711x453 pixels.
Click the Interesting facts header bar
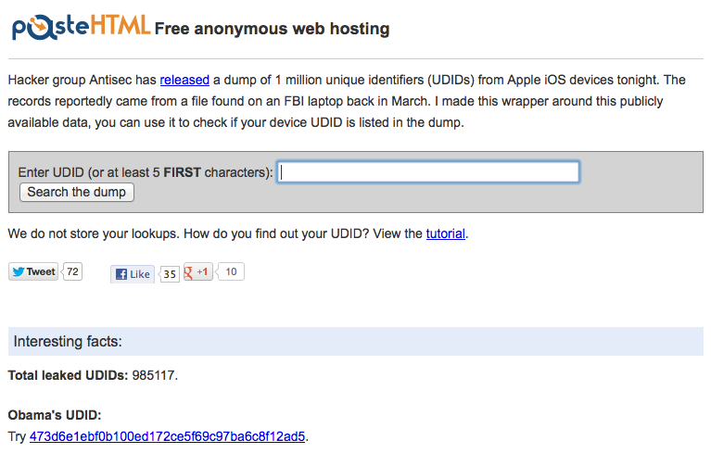point(356,341)
